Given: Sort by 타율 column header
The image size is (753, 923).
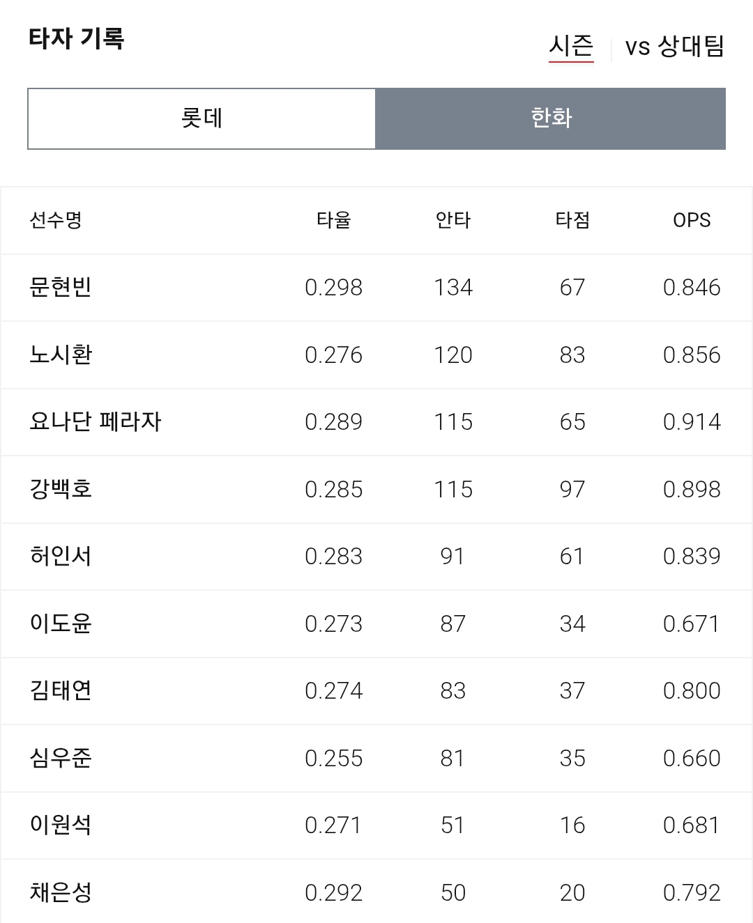Looking at the screenshot, I should coord(334,220).
